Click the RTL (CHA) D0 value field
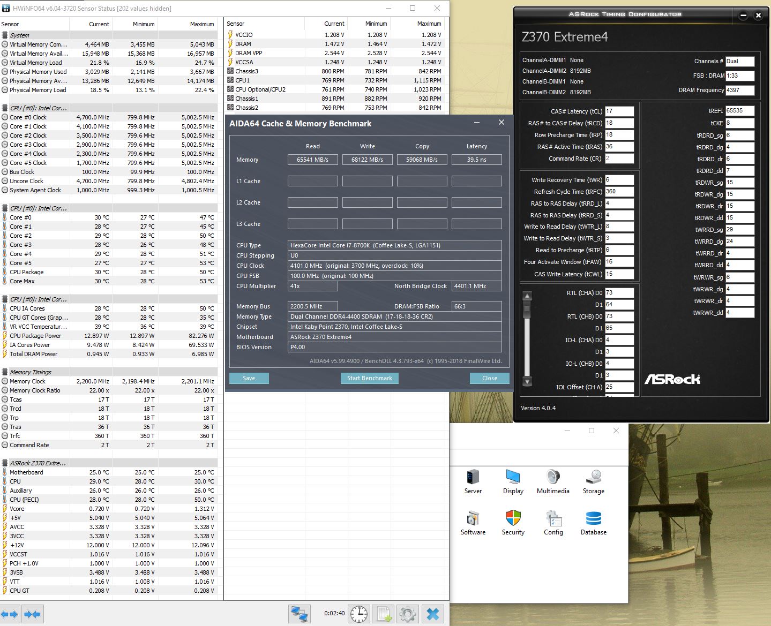The image size is (771, 626). [619, 293]
